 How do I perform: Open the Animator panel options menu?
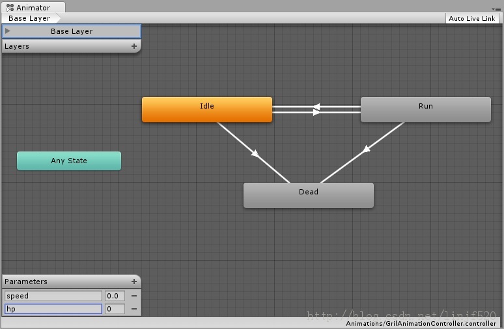[x=497, y=9]
